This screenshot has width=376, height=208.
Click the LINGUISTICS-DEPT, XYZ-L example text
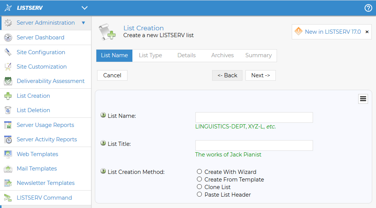(236, 127)
